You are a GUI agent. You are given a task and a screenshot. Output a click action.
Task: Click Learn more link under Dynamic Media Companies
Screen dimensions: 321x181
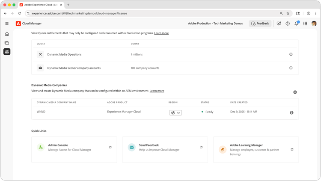coord(157,91)
